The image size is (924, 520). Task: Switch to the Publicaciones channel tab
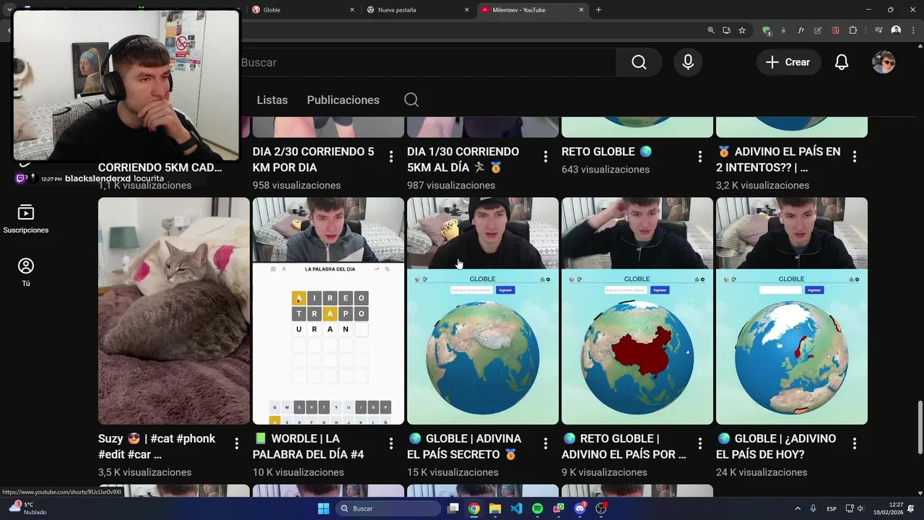coord(343,100)
